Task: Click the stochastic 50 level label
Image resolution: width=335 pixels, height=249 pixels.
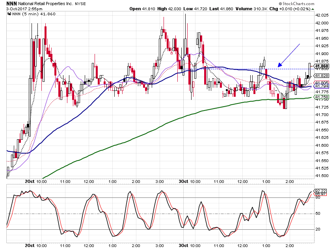Action: click(318, 213)
